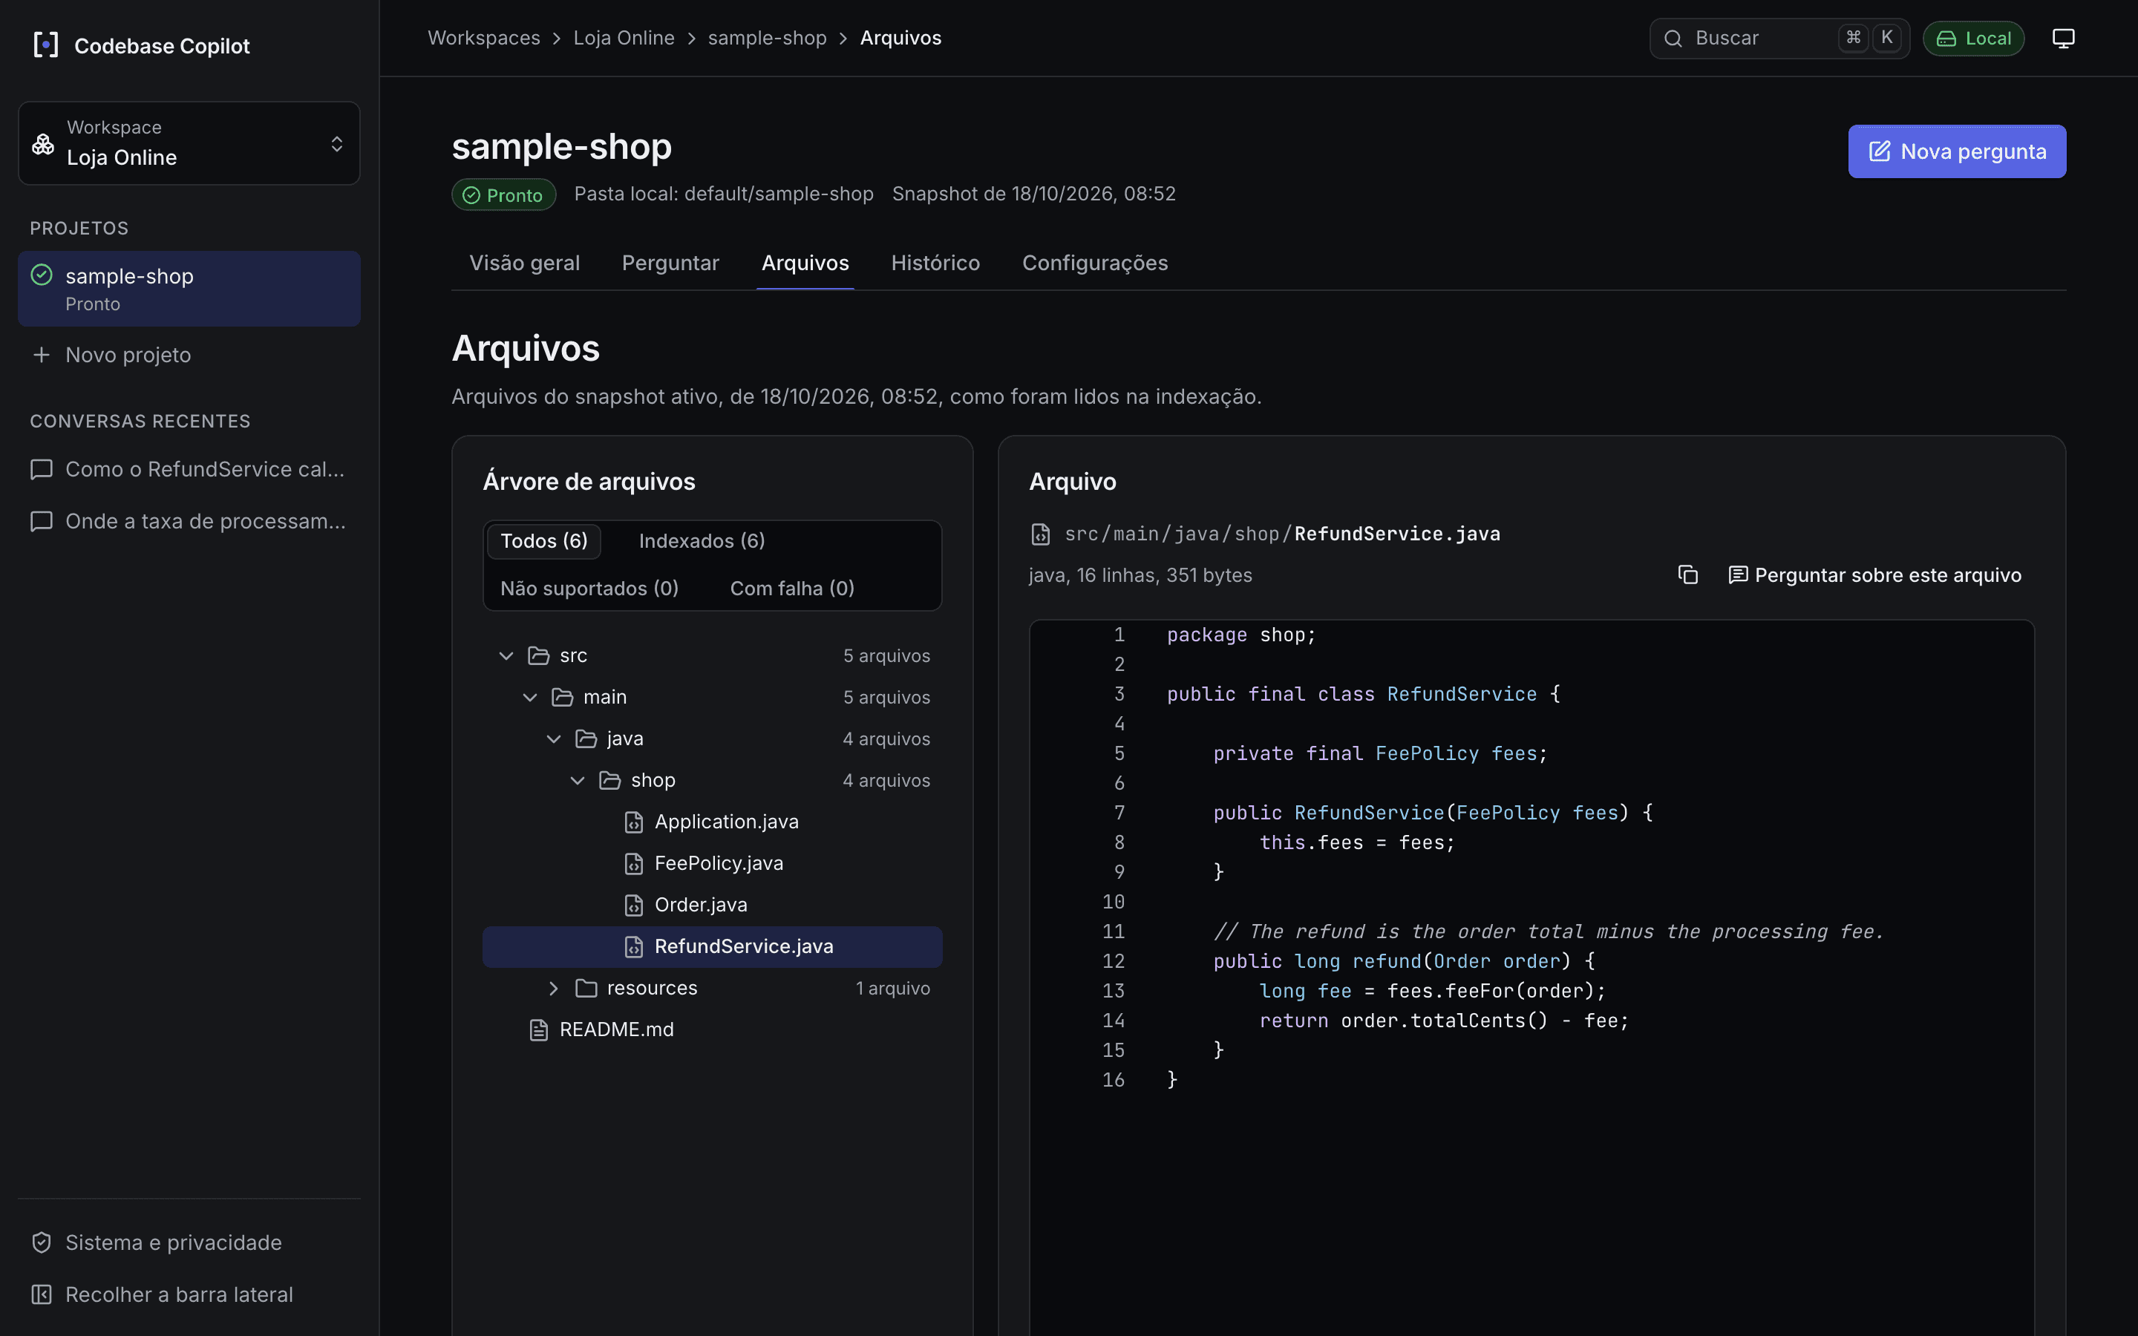Screen dimensions: 2138x1336
Task: Click the file icon before the RefundService path
Action: 1041,534
